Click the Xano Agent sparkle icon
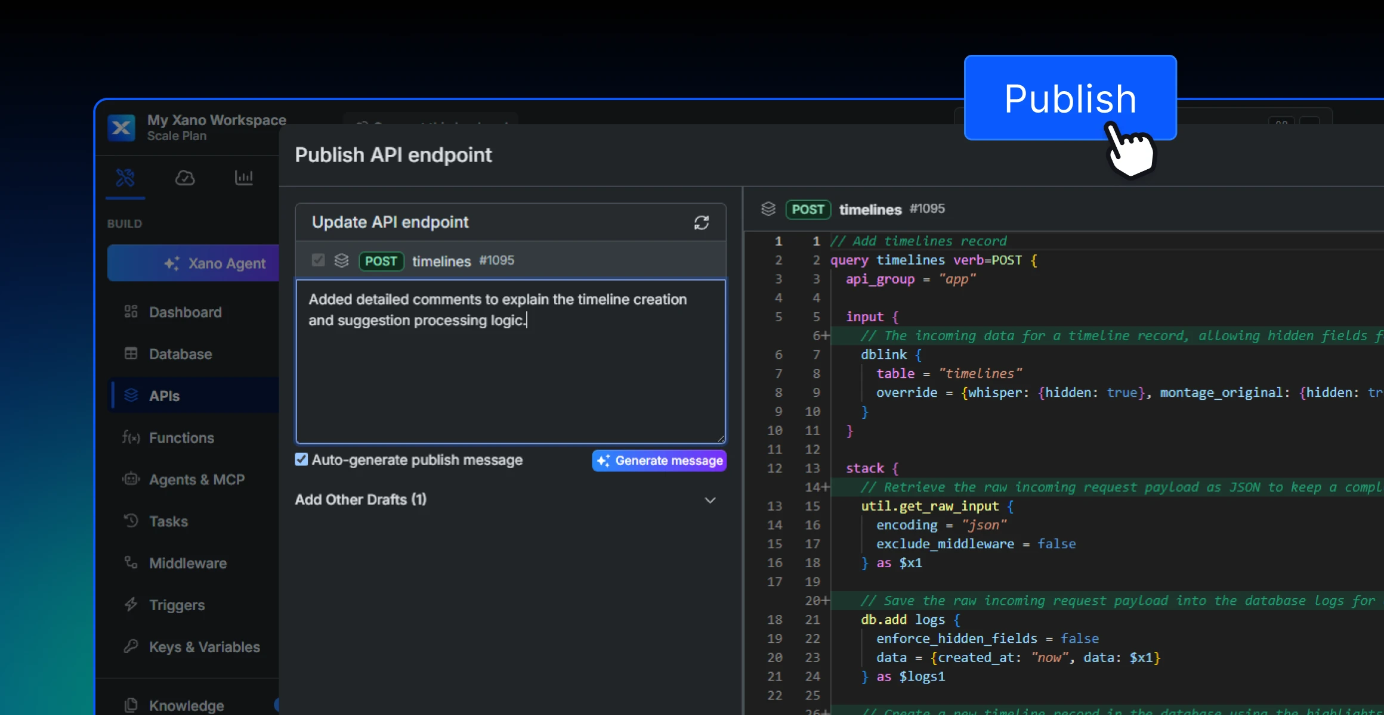Image resolution: width=1384 pixels, height=715 pixels. [172, 263]
